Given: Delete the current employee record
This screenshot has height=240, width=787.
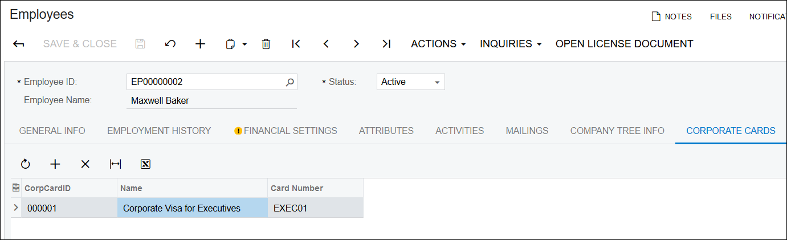Looking at the screenshot, I should click(x=266, y=44).
